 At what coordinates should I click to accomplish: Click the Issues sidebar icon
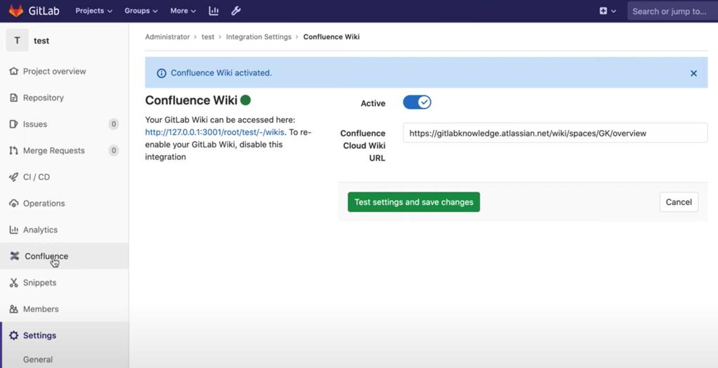coord(14,124)
